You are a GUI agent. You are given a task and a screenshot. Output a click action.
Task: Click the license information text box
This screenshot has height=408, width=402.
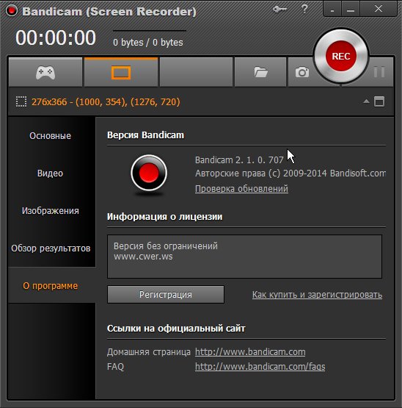(x=244, y=257)
